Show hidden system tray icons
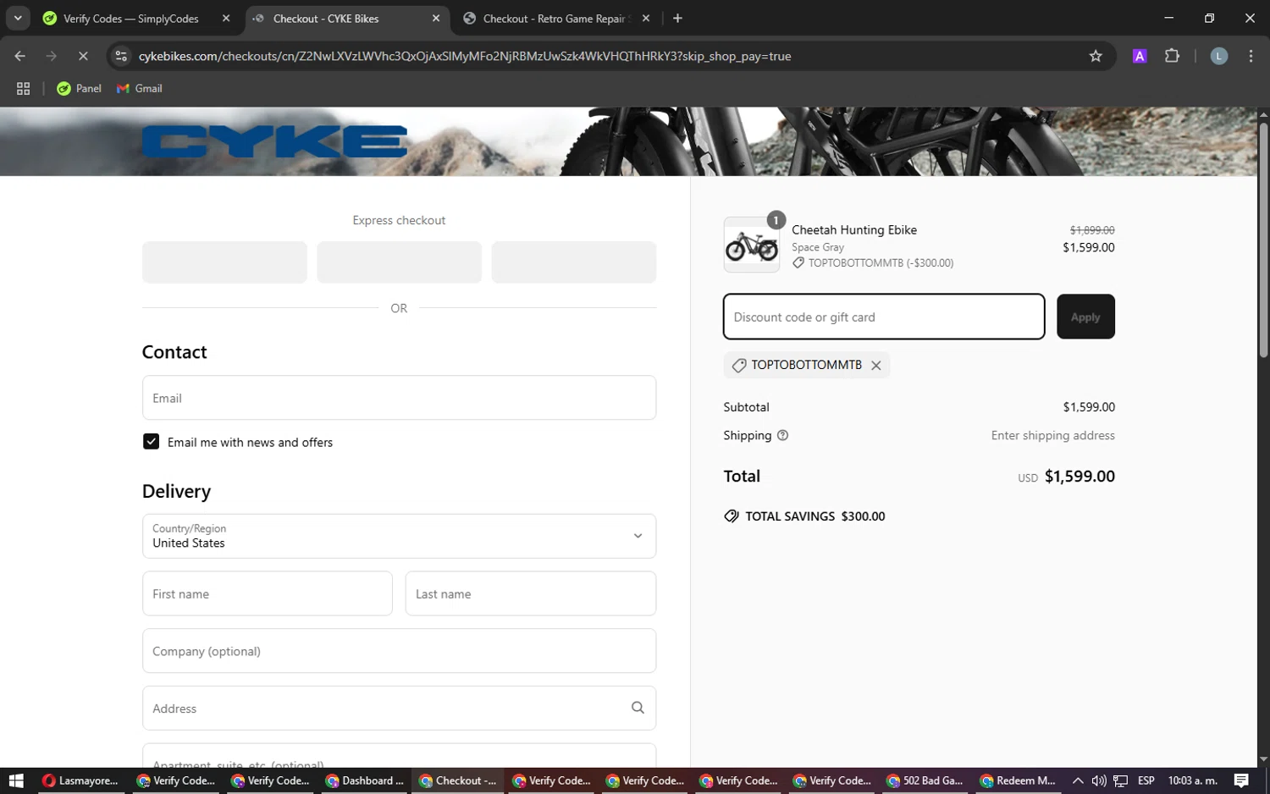Viewport: 1270px width, 794px height. point(1077,780)
